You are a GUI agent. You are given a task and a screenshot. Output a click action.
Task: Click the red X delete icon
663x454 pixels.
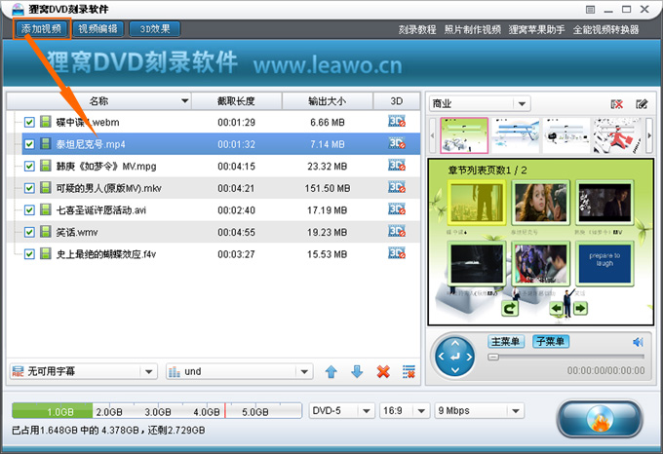[x=383, y=371]
